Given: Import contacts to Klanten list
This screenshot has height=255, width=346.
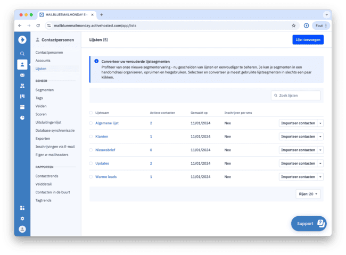Looking at the screenshot, I should [298, 137].
